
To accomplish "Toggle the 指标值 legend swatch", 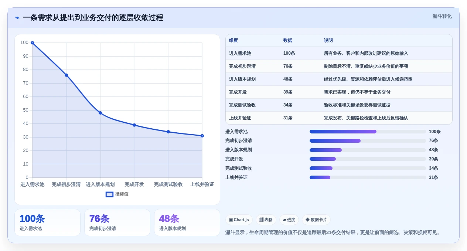I will (x=109, y=194).
